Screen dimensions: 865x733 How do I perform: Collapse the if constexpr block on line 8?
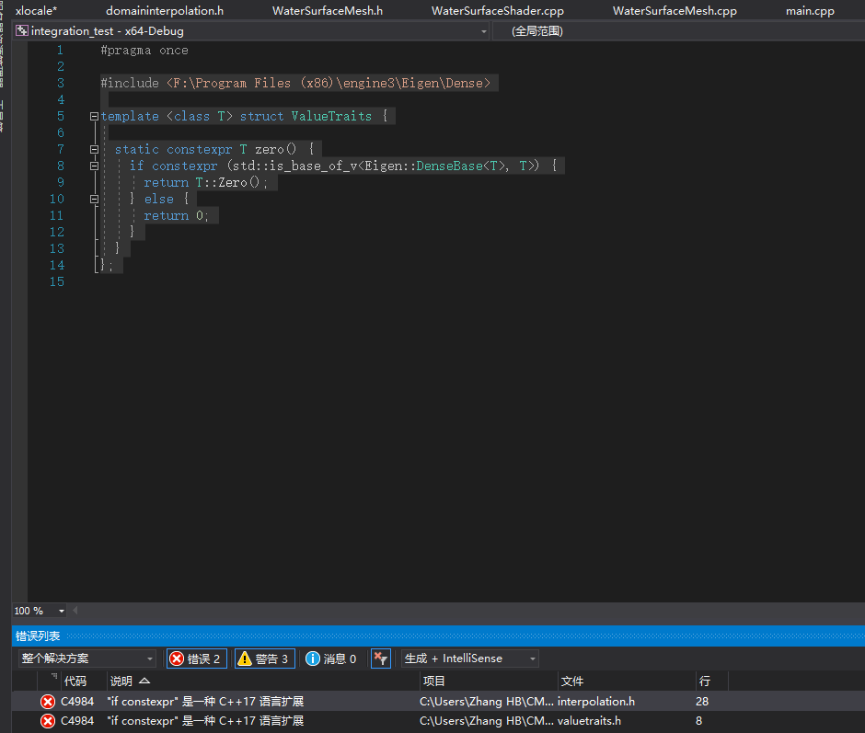(95, 166)
